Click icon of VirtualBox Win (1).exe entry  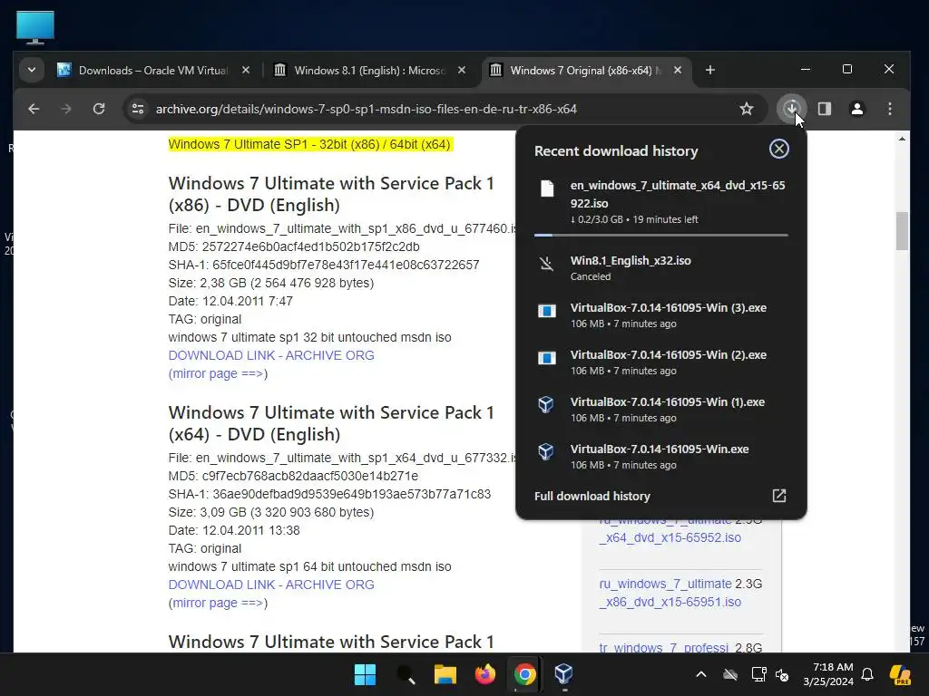pos(545,404)
